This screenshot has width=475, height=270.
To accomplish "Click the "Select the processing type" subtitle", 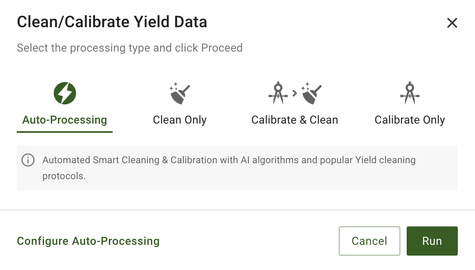I will coord(129,48).
